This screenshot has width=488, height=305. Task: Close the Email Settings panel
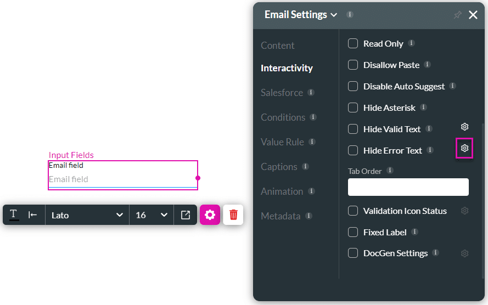coord(473,15)
